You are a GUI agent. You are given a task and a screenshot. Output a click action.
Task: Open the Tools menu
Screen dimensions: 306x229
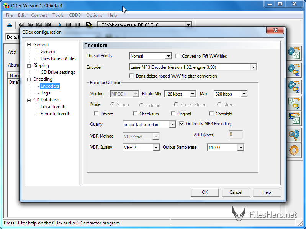point(58,15)
